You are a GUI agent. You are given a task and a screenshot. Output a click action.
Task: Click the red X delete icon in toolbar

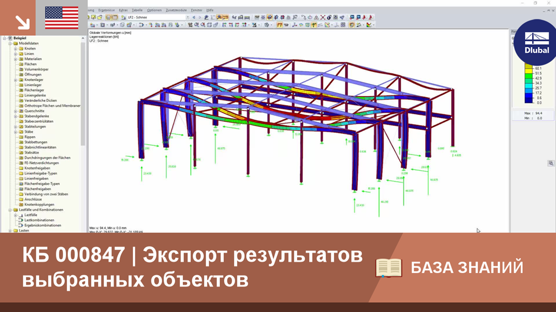pyautogui.click(x=323, y=17)
